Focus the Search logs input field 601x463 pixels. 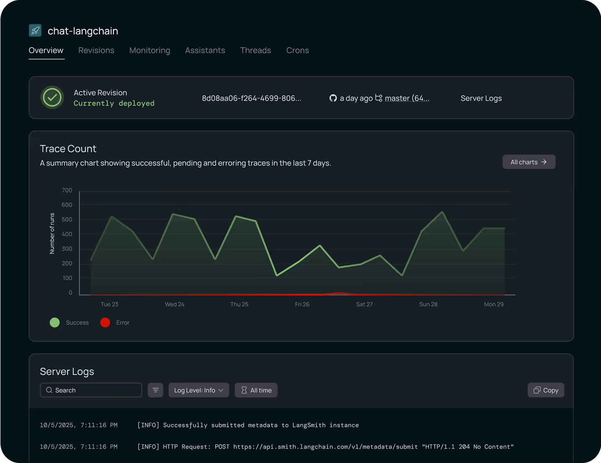coord(91,390)
